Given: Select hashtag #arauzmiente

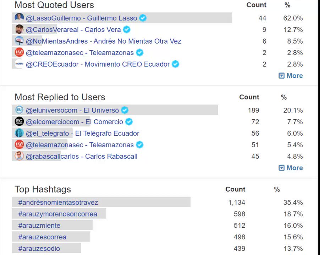Looking at the screenshot, I should (39, 226).
